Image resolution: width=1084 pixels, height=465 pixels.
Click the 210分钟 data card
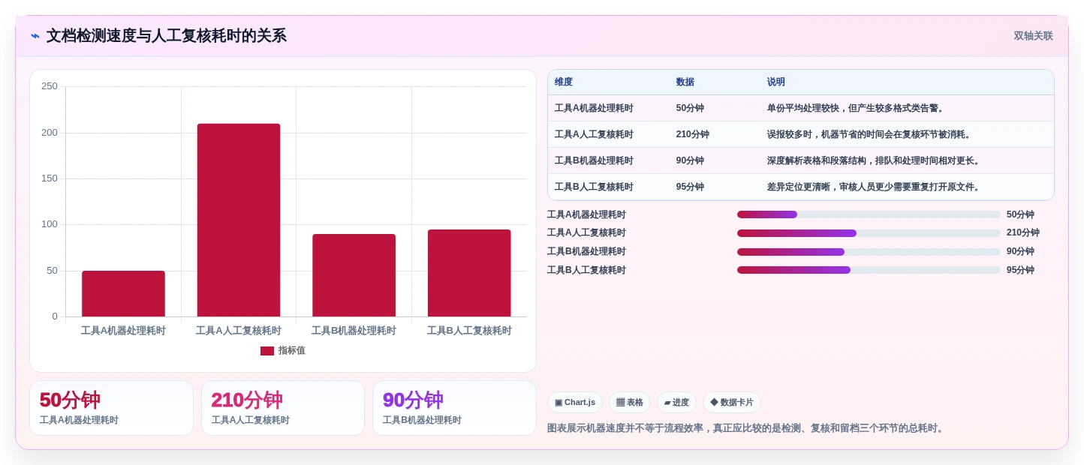pos(283,408)
